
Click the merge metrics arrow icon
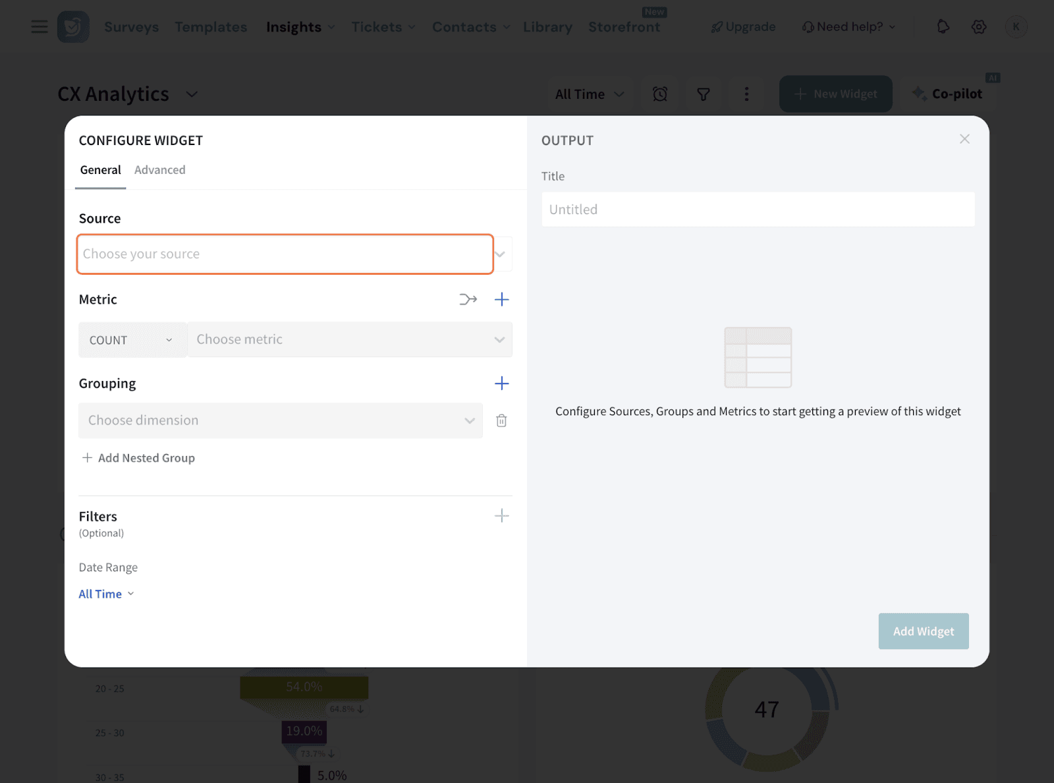(x=468, y=300)
